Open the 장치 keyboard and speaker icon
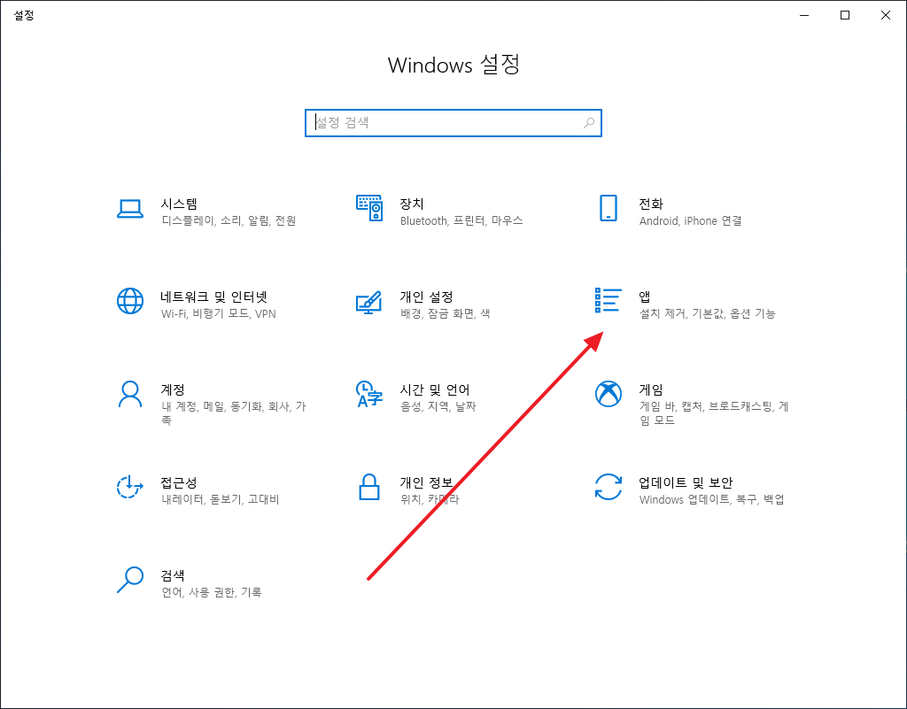The height and width of the screenshot is (709, 907). [369, 208]
